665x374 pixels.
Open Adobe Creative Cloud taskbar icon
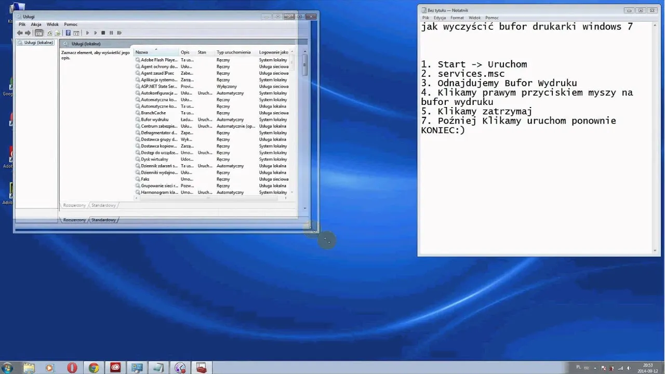115,368
